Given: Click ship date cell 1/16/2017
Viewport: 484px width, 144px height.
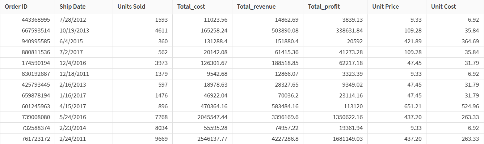Looking at the screenshot, I should tap(84, 95).
